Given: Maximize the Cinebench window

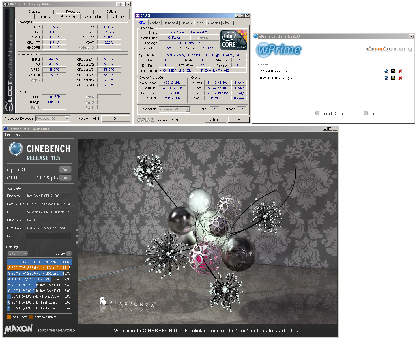Looking at the screenshot, I should tap(330, 129).
